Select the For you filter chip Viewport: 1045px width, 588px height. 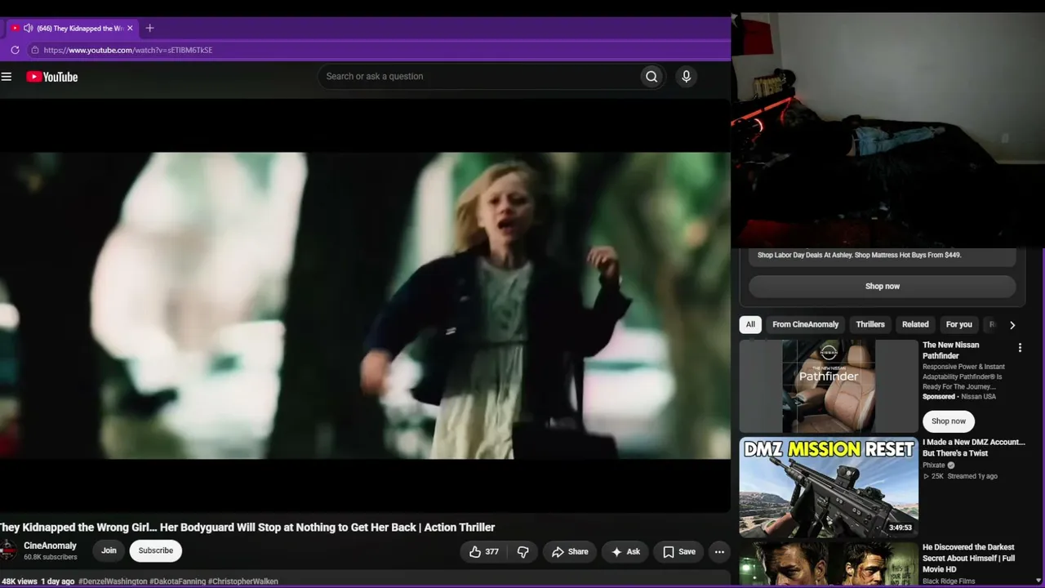tap(959, 324)
